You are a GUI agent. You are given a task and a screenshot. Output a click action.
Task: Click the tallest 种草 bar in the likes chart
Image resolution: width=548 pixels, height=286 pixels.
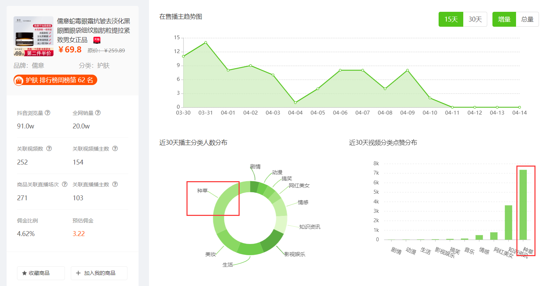coord(523,205)
